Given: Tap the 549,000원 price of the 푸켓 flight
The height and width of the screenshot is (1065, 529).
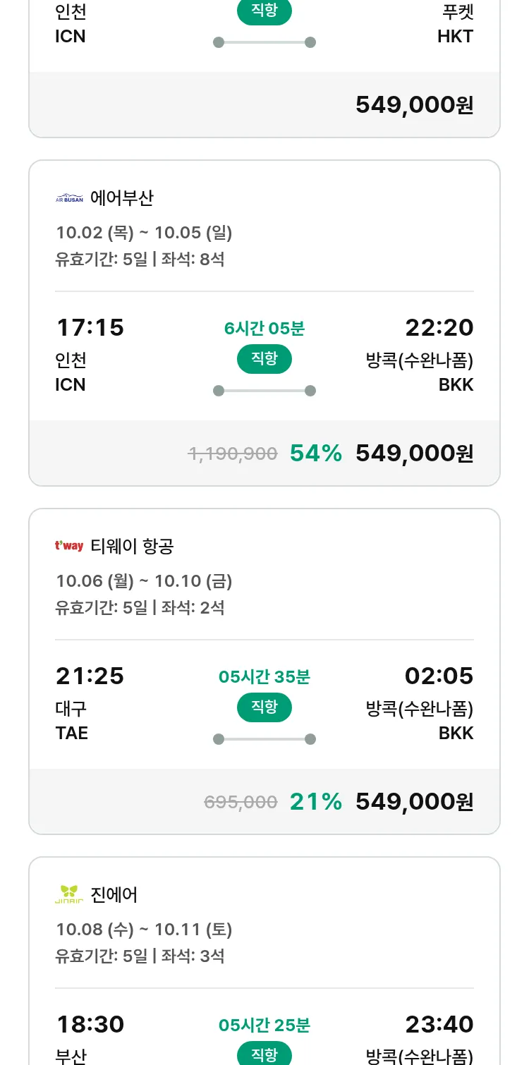Looking at the screenshot, I should pos(414,105).
